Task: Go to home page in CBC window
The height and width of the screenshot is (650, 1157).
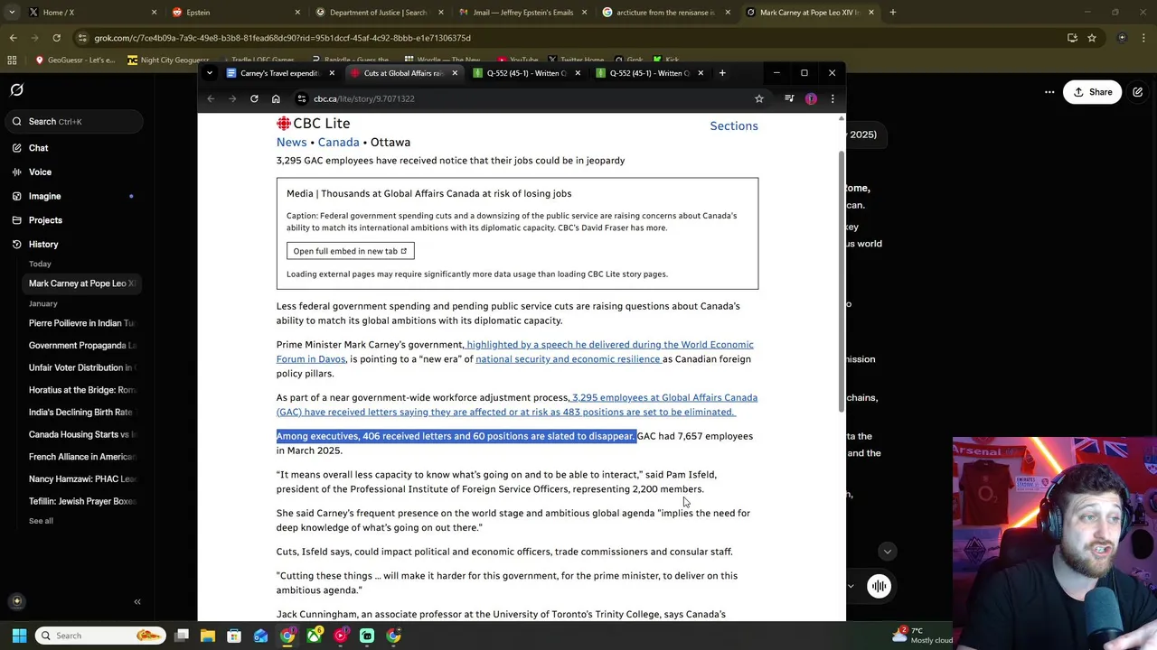Action: [x=276, y=98]
